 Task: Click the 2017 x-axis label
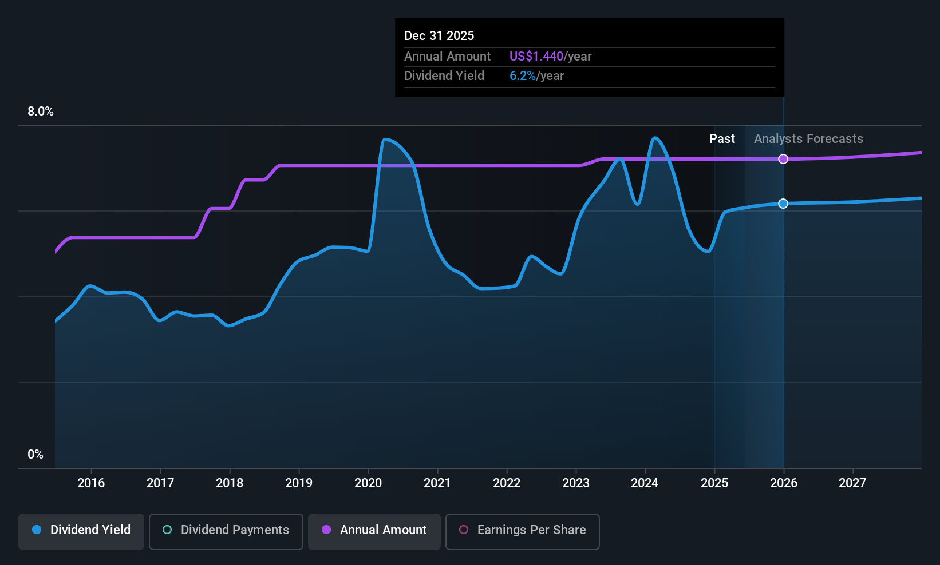(x=160, y=483)
